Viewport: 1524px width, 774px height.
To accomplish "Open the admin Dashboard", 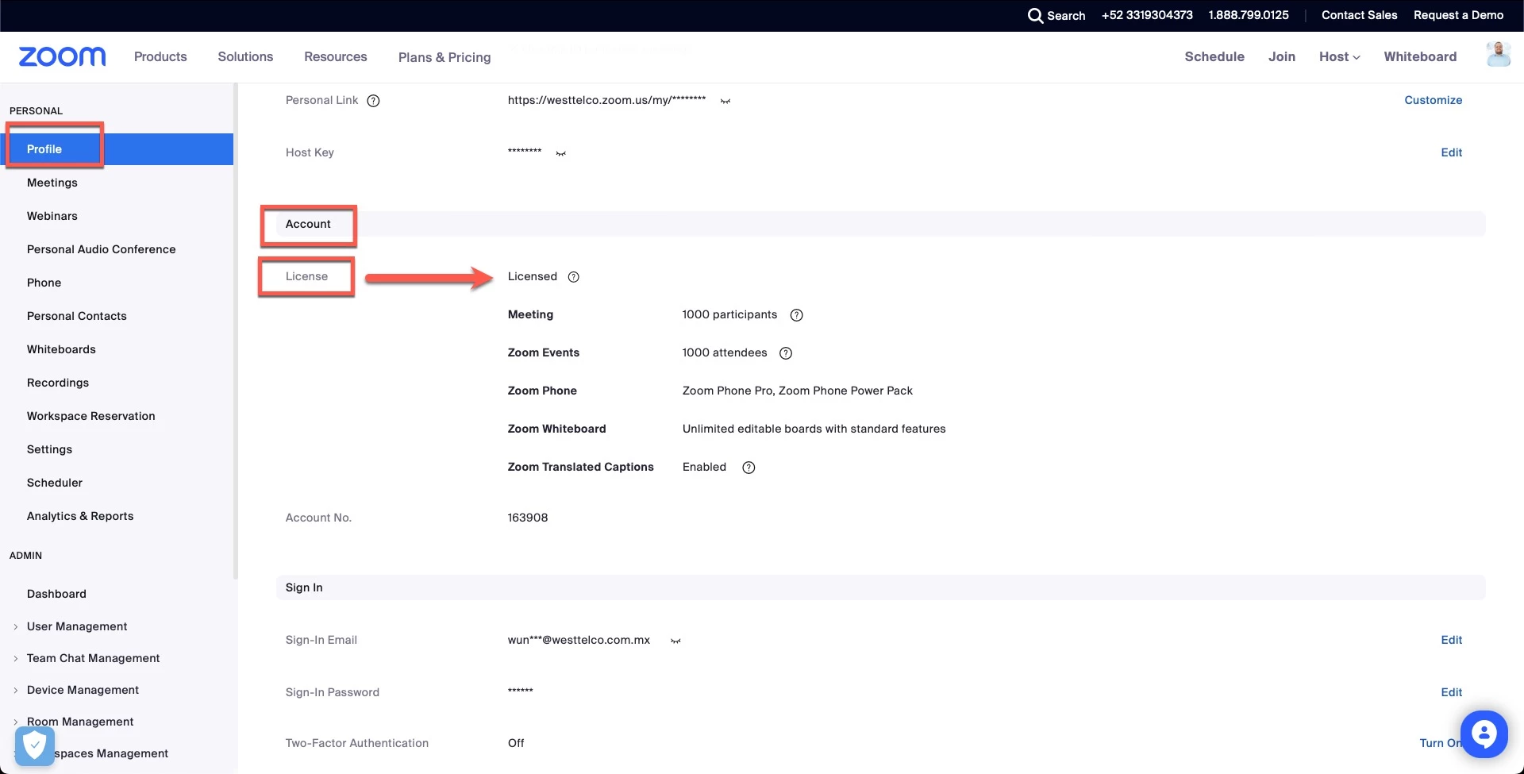I will click(56, 594).
